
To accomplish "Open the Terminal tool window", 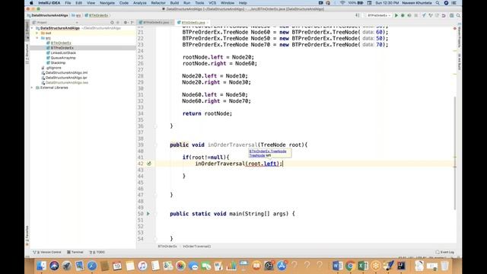I will pyautogui.click(x=75, y=252).
